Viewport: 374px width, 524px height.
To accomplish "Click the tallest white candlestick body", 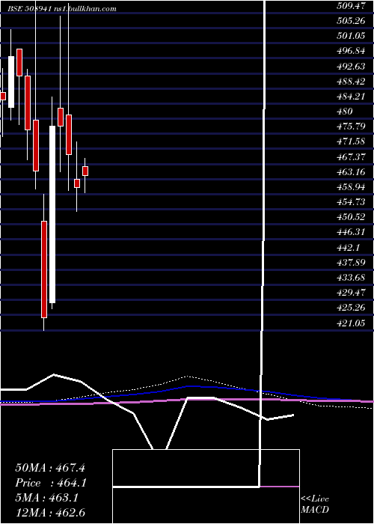I will (52, 215).
